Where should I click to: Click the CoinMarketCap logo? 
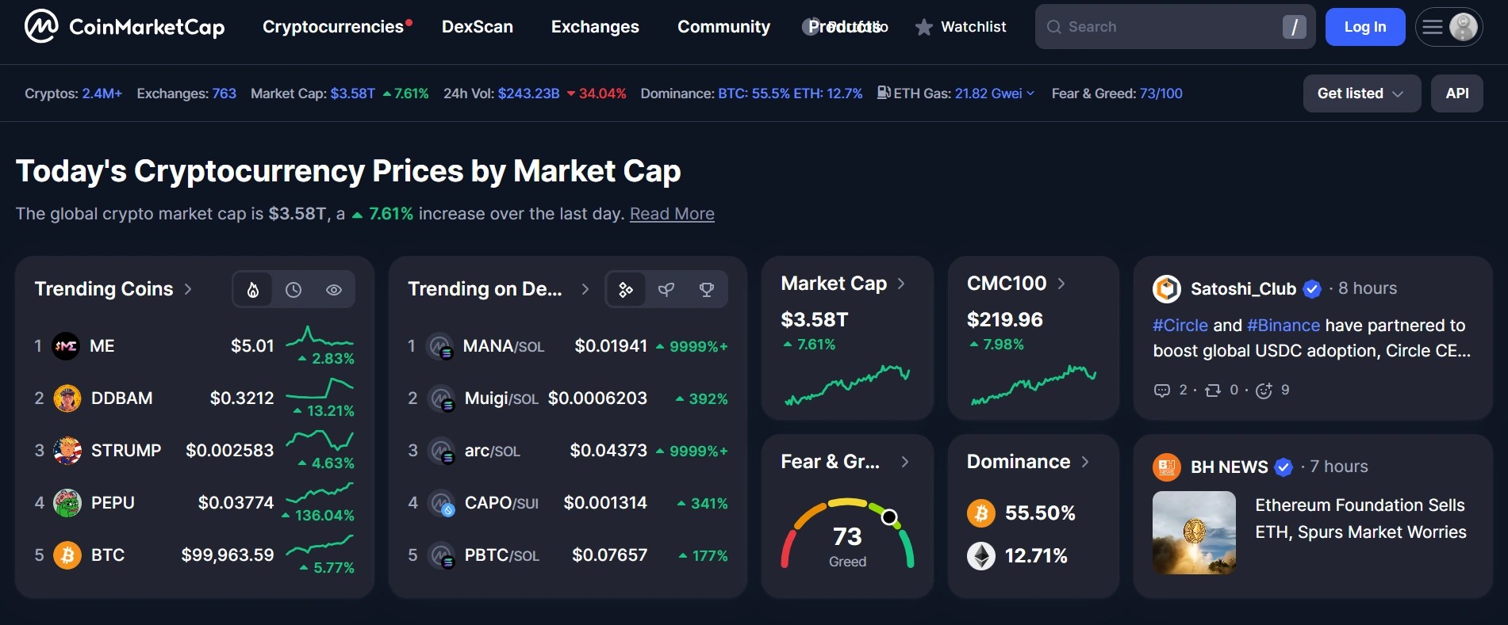click(x=124, y=26)
